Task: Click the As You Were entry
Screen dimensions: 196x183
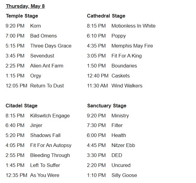Action: coord(45,175)
